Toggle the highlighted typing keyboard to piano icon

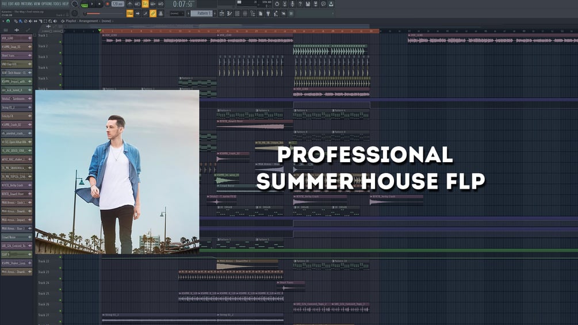coord(130,13)
